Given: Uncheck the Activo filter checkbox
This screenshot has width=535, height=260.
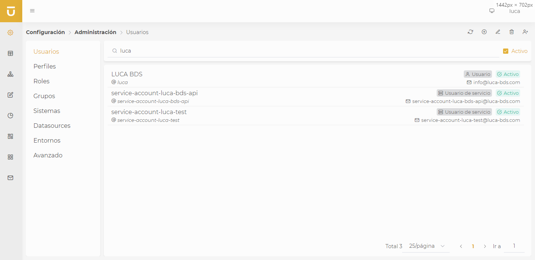Looking at the screenshot, I should [506, 51].
